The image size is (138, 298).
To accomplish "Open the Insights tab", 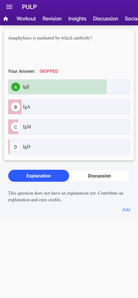I will (77, 19).
